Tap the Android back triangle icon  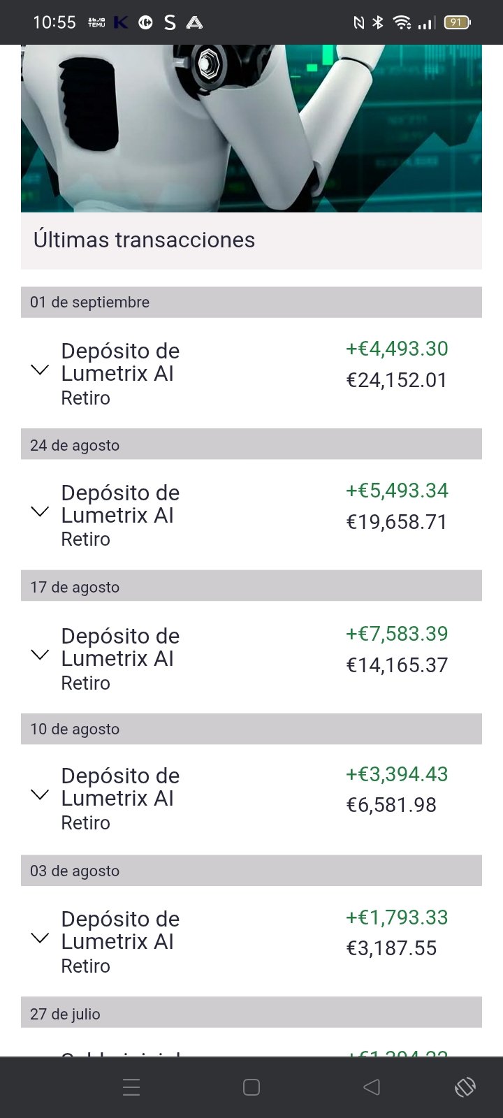point(372,1087)
